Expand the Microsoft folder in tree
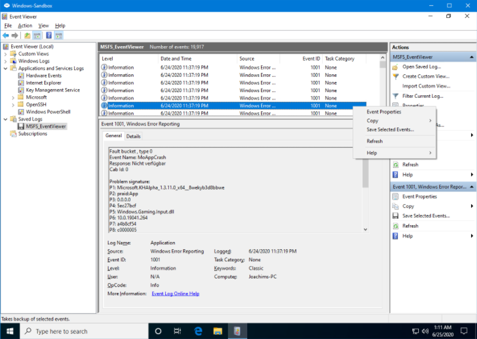The width and height of the screenshot is (477, 339). coord(13,97)
